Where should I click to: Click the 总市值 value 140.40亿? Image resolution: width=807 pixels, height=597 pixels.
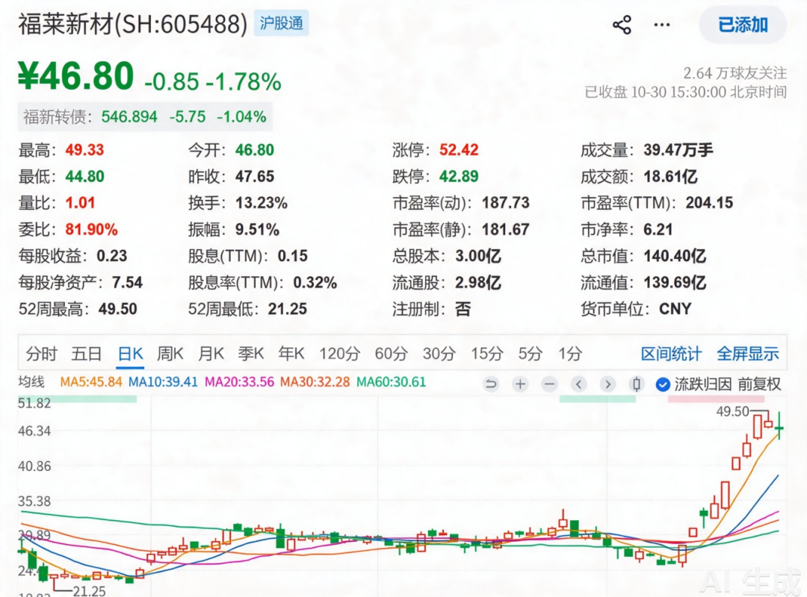675,256
